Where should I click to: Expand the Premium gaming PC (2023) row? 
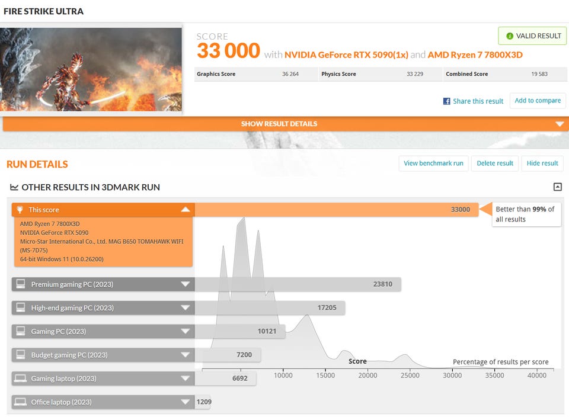pyautogui.click(x=186, y=284)
